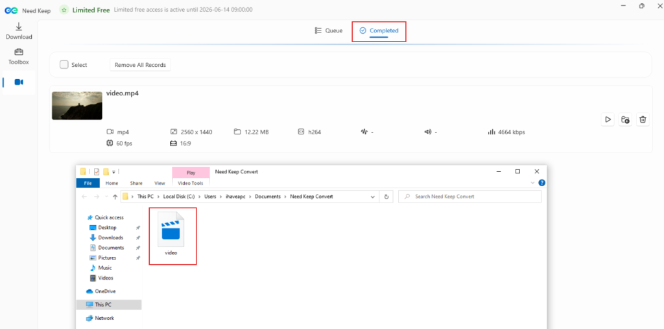Unpin Downloads from Quick access
This screenshot has width=664, height=329.
pos(137,238)
